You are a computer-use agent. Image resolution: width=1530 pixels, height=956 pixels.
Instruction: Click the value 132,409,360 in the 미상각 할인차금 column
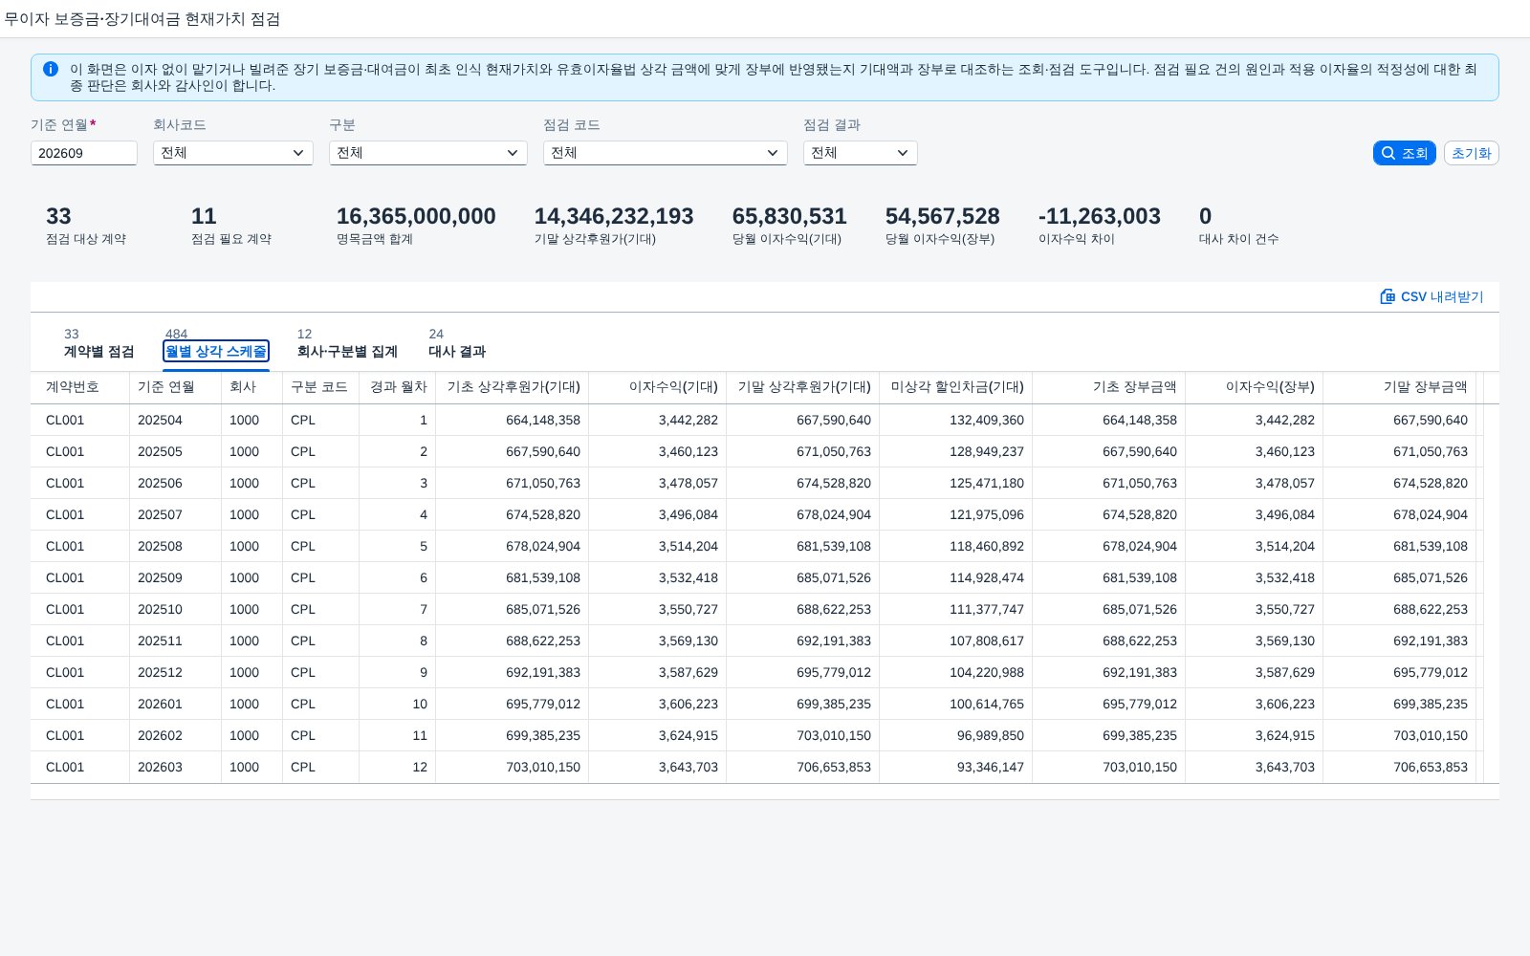pyautogui.click(x=987, y=420)
